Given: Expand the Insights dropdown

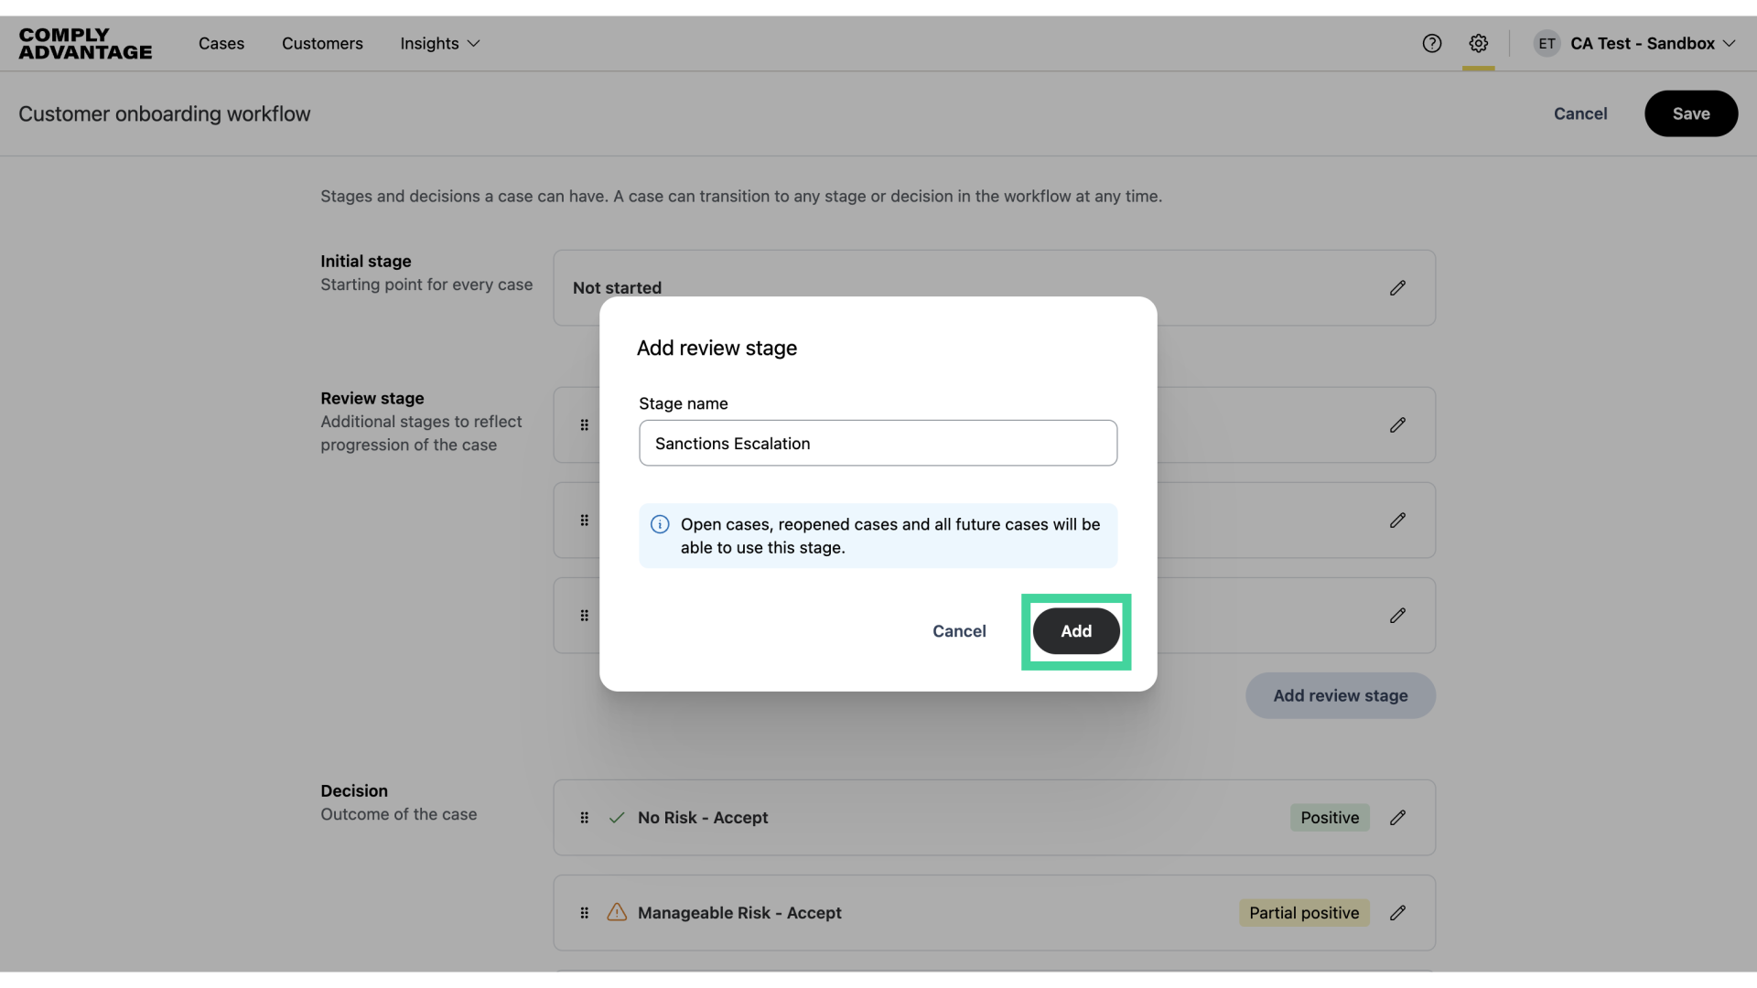Looking at the screenshot, I should [x=439, y=43].
